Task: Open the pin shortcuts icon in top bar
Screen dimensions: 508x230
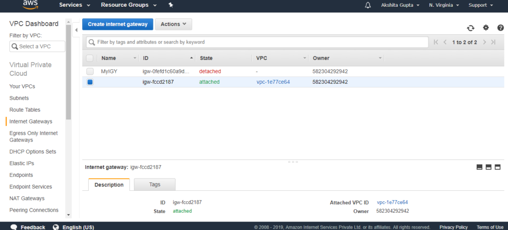Action: (171, 5)
